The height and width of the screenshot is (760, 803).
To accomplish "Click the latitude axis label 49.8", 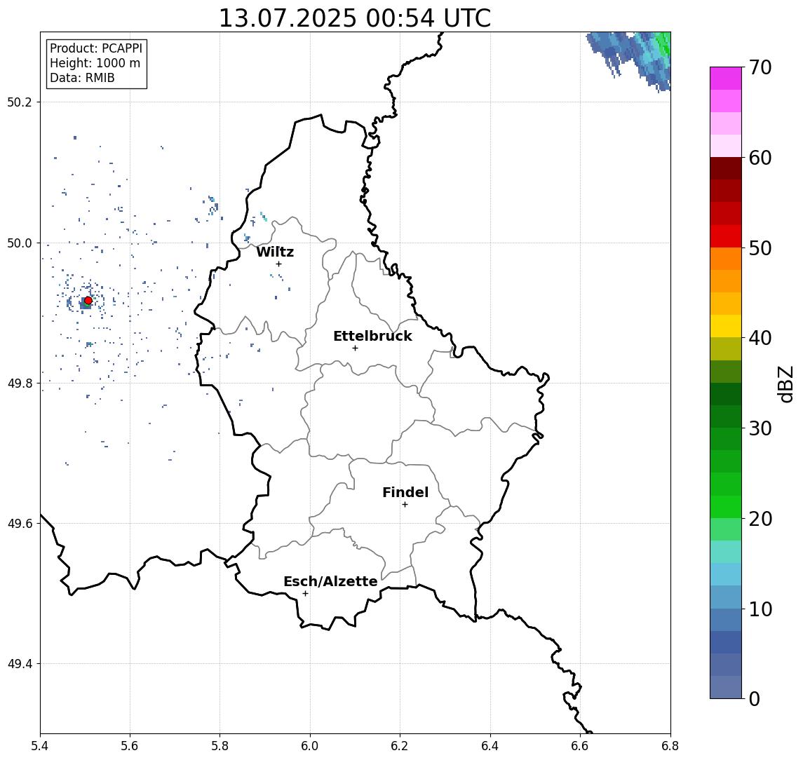I will [x=20, y=383].
